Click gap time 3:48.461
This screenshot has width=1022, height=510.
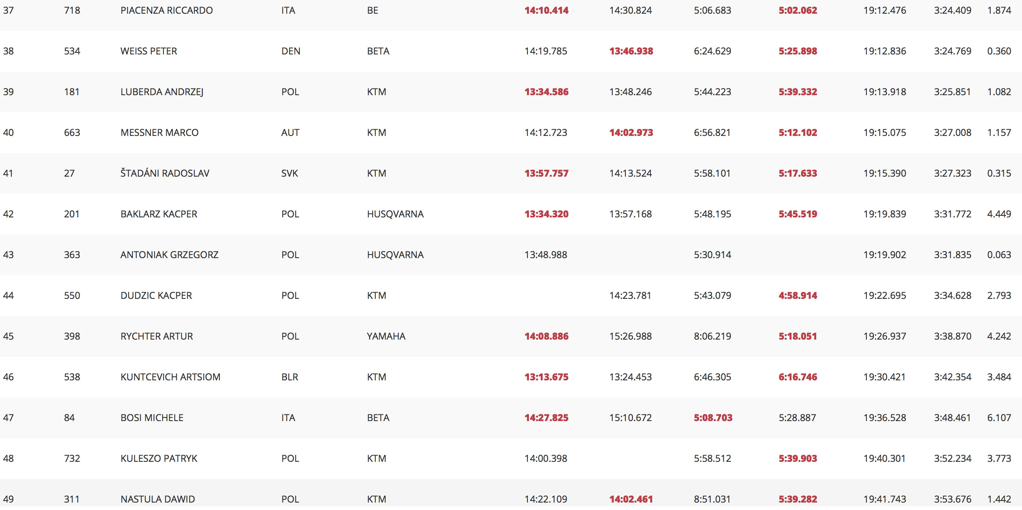[x=952, y=418]
